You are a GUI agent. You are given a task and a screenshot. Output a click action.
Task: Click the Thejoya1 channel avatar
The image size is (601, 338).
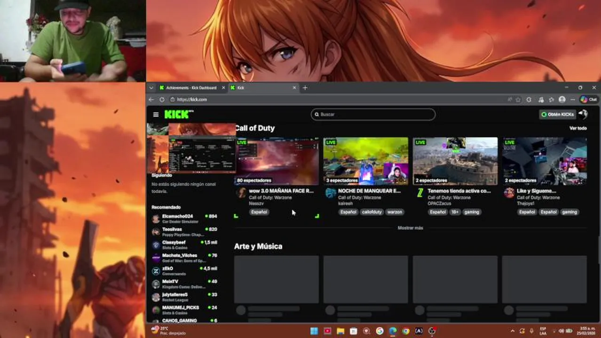(509, 193)
